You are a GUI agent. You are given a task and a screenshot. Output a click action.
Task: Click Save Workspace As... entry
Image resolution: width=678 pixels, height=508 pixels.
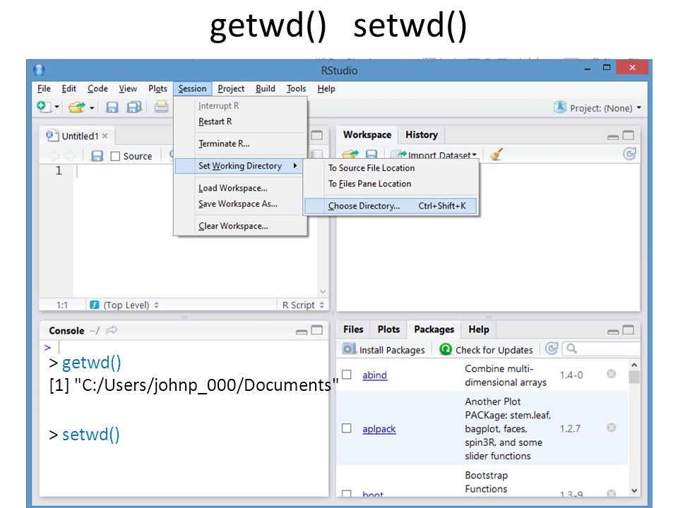coord(240,203)
